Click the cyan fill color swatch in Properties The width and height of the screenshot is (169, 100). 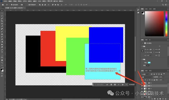coord(149,62)
